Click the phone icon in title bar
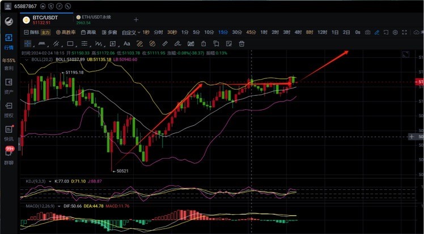The image size is (424, 234). click(68, 6)
